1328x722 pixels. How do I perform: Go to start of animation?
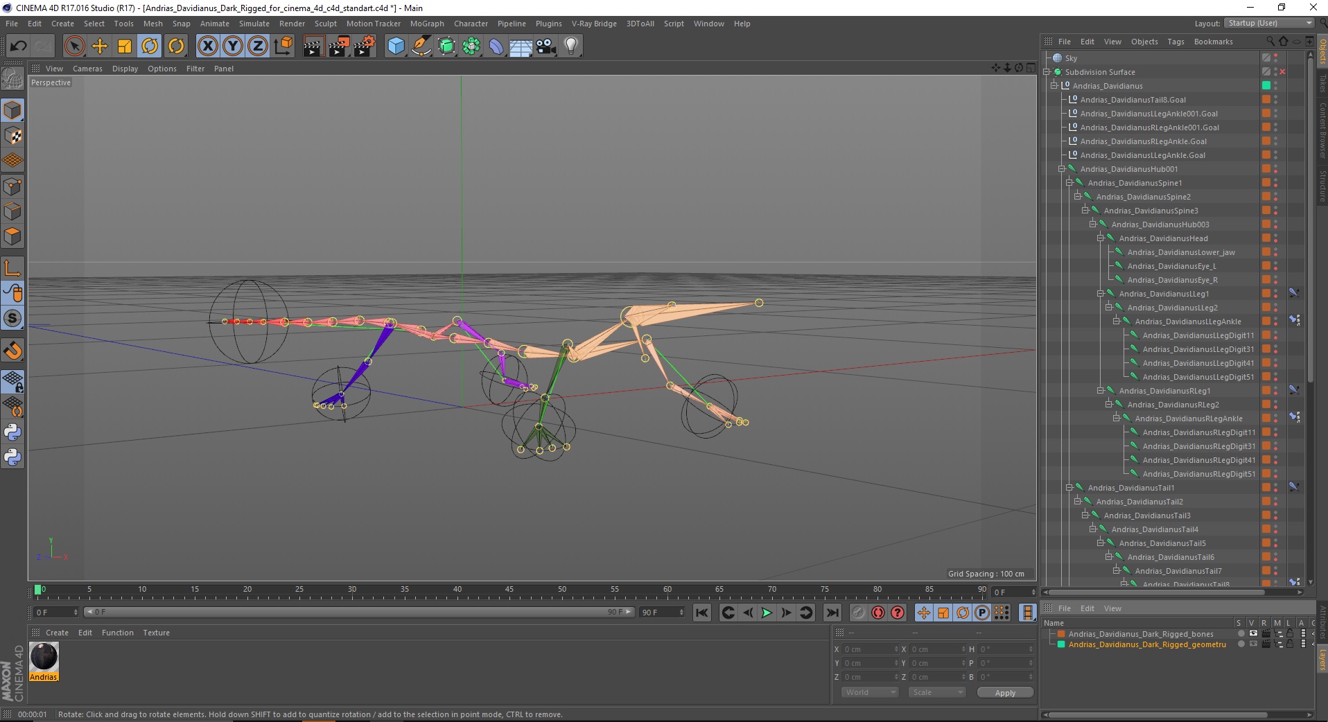click(702, 613)
